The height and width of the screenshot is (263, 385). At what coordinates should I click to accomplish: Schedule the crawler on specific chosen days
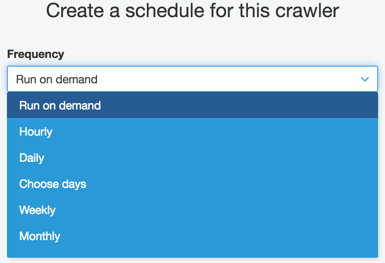pyautogui.click(x=52, y=184)
